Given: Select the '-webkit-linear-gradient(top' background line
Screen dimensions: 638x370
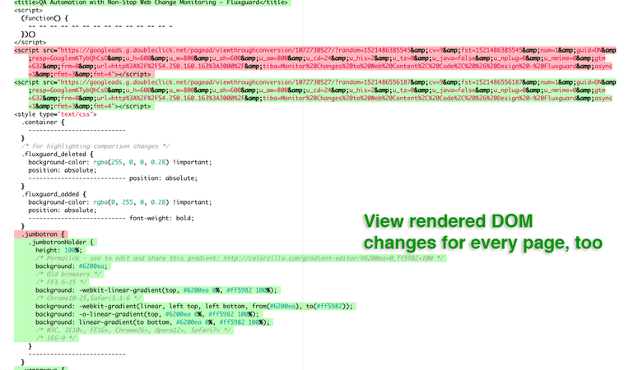Looking at the screenshot, I should coord(157,290).
